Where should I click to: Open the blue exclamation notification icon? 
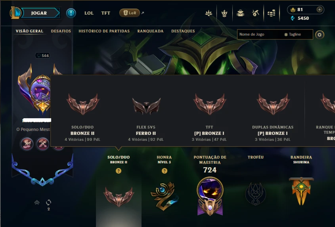(x=71, y=13)
